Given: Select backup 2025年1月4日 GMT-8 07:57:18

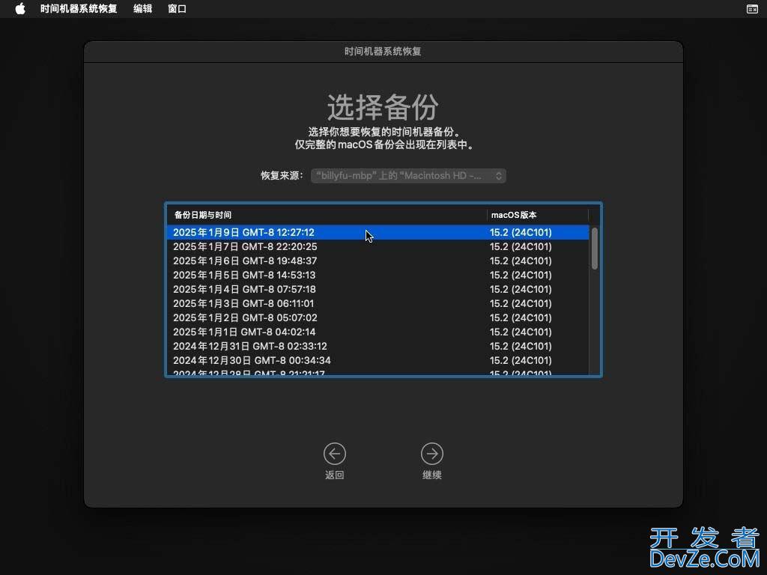Looking at the screenshot, I should (378, 289).
